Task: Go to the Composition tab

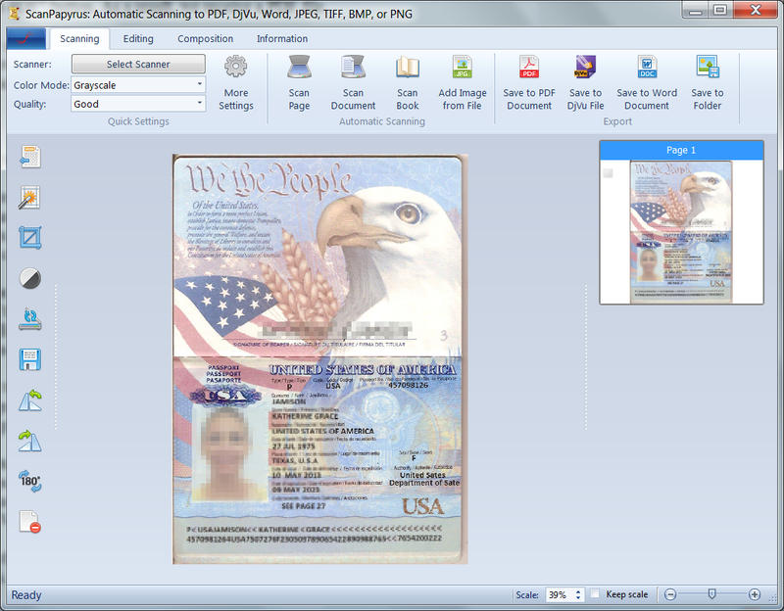Action: coord(206,39)
